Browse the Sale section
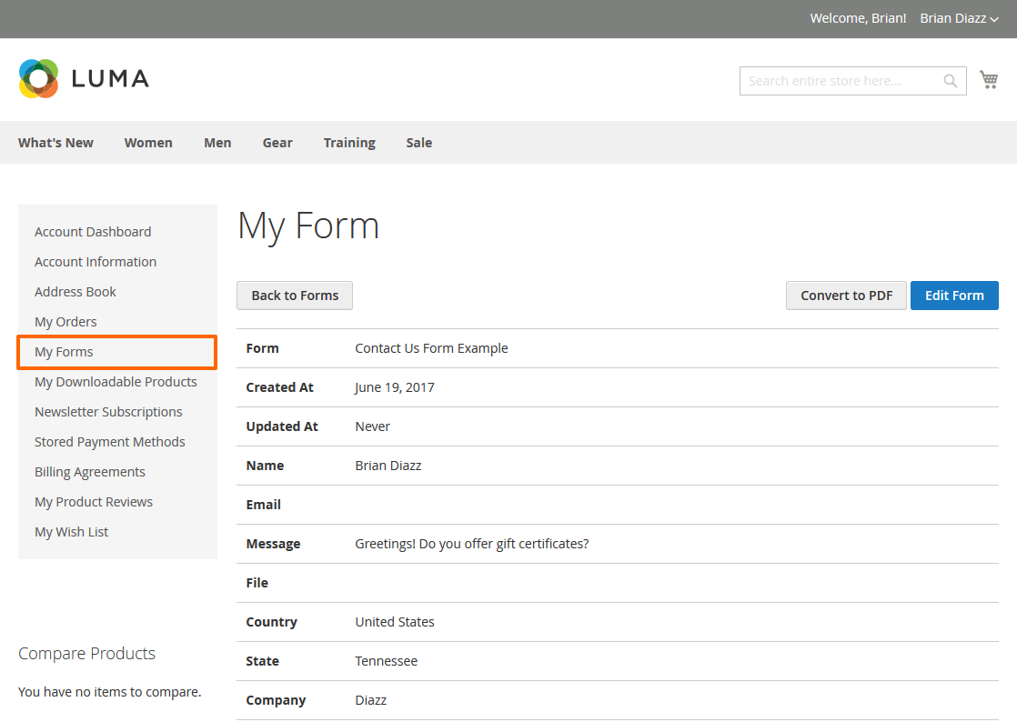 [x=418, y=143]
